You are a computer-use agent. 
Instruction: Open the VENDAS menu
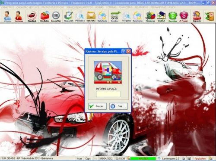pos(99,7)
